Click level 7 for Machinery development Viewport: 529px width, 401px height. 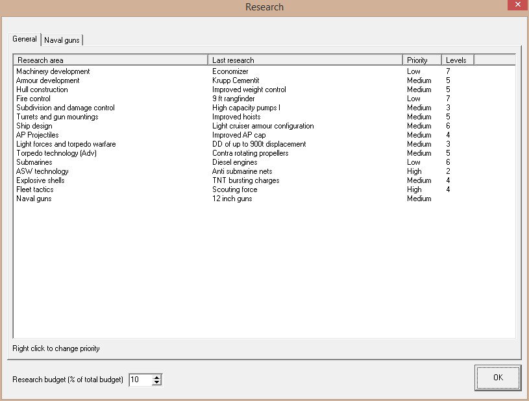[448, 71]
